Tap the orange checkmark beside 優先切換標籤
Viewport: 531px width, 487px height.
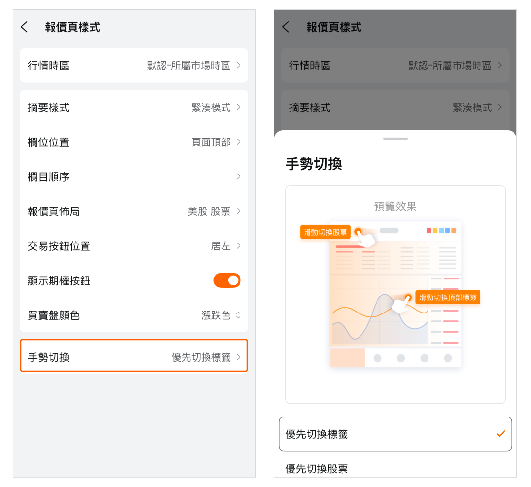coord(500,434)
